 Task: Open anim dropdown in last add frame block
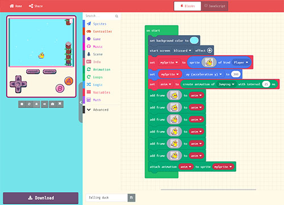tap(197, 156)
